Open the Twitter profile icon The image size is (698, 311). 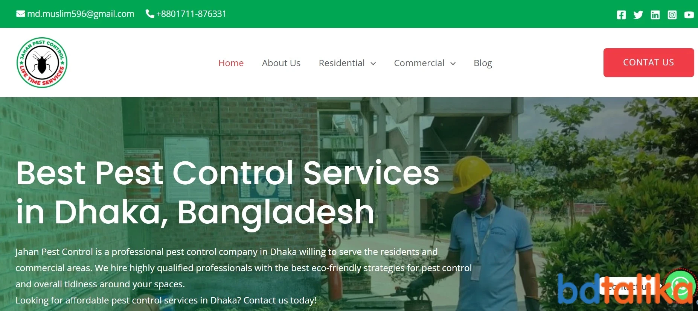point(638,15)
